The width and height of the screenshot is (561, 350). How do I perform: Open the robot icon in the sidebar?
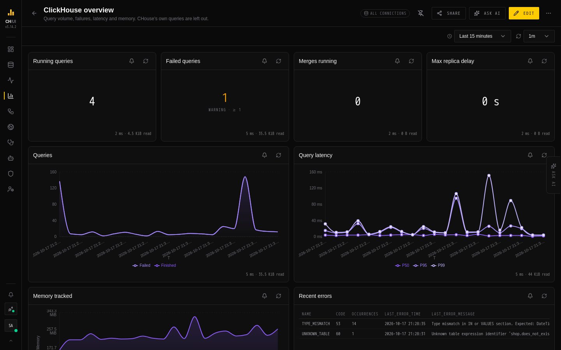11,158
